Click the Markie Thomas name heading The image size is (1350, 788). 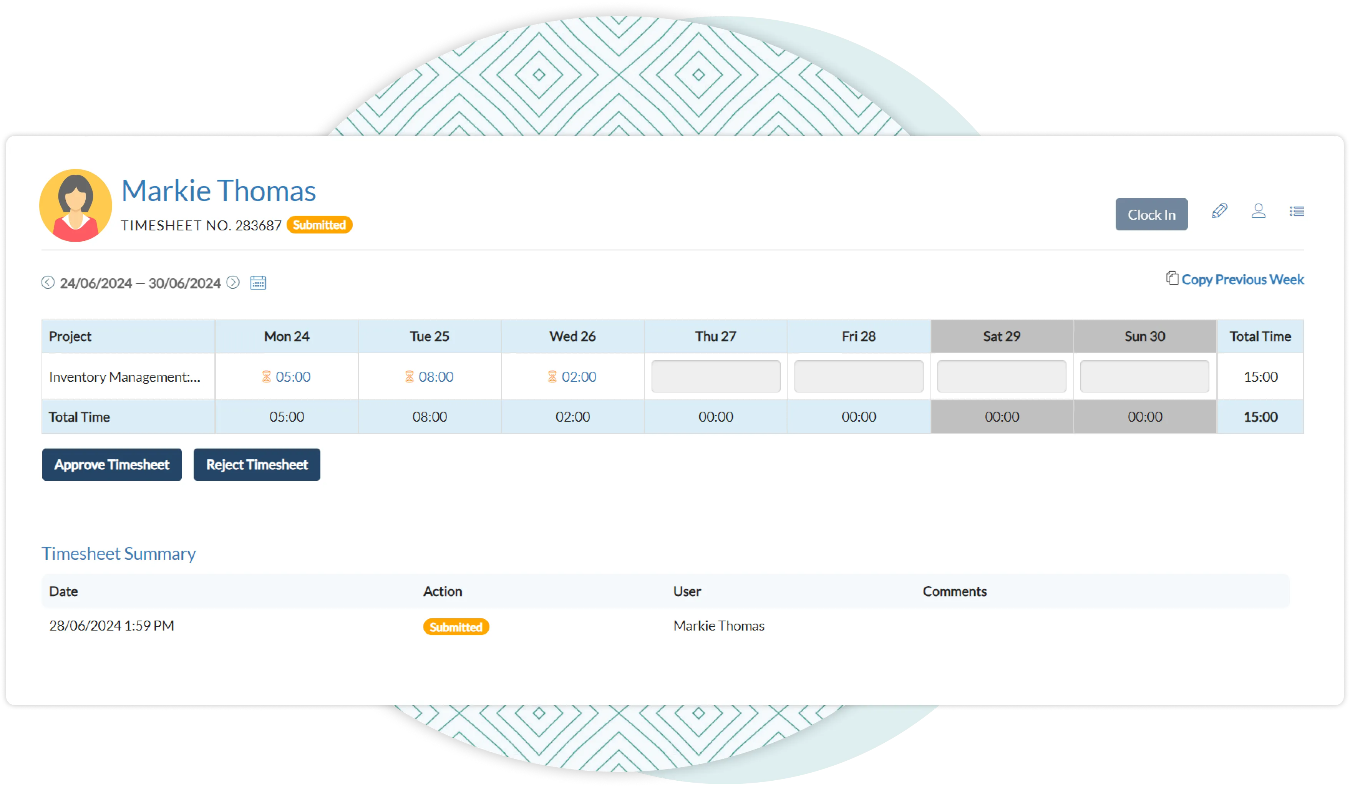[219, 190]
